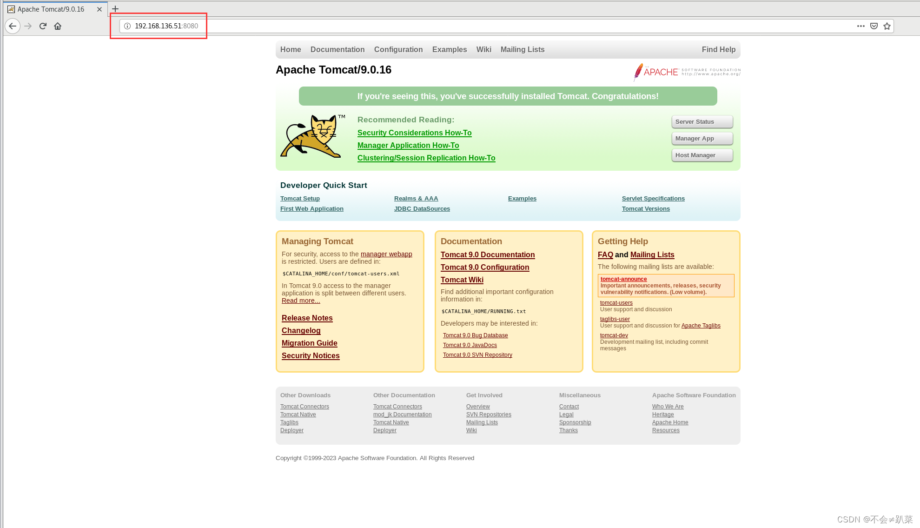Click the Apache Software Foundation feather logo
The height and width of the screenshot is (528, 920).
click(x=687, y=72)
